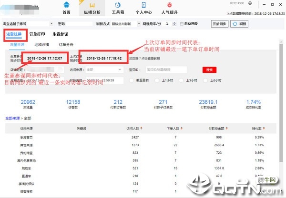
Task: Switch to the 订单打印 tab
Action: coord(37,34)
